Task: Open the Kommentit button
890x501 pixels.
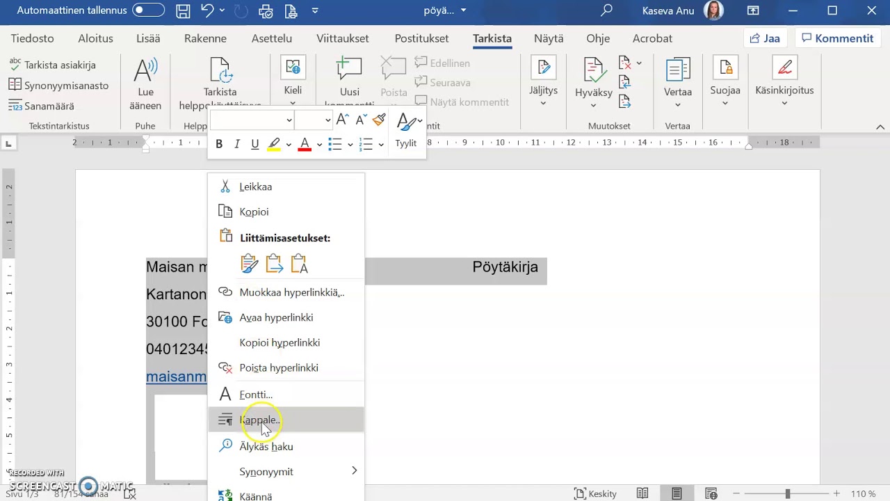Action: (838, 38)
